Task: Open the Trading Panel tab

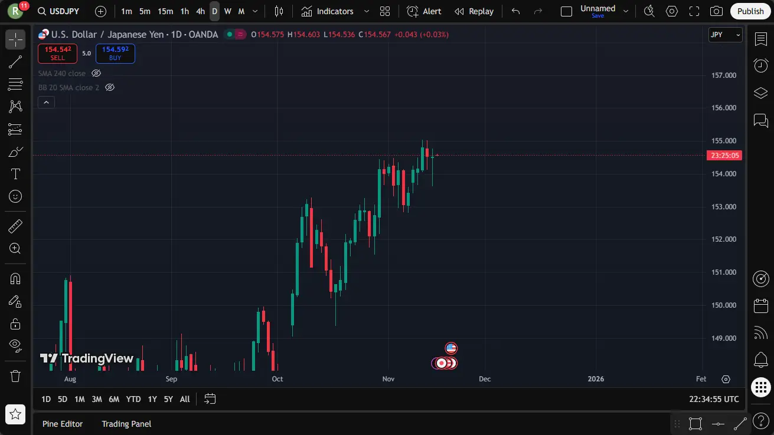Action: click(x=126, y=424)
